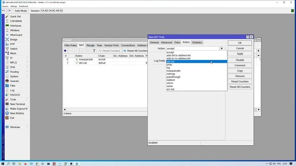Select add dst to address list

pos(197,55)
